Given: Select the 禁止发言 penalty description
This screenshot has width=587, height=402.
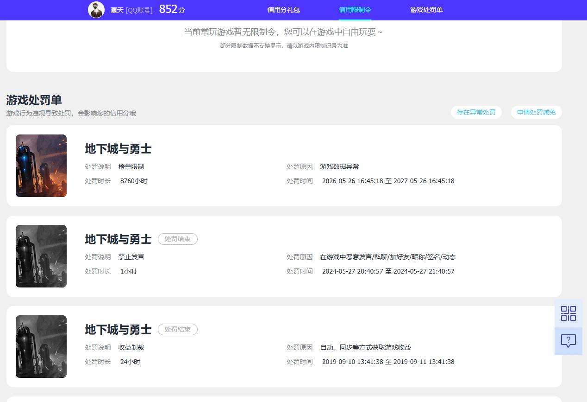Looking at the screenshot, I should pyautogui.click(x=131, y=257).
